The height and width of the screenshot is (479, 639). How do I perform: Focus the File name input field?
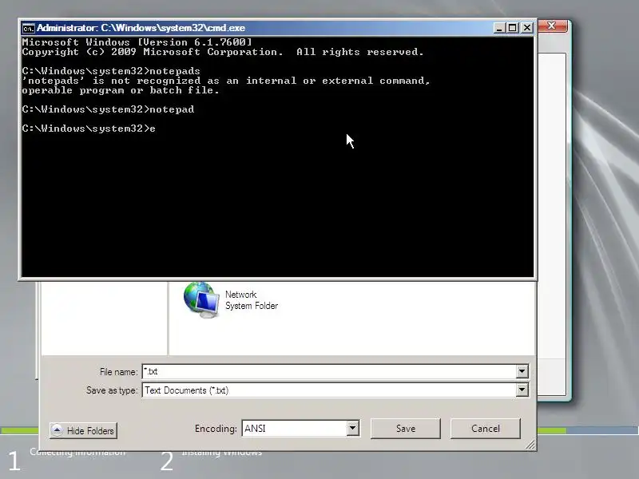click(329, 371)
